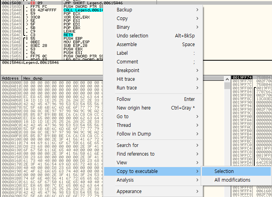
Task: Select dump row address 006BA150
Action: tap(11, 157)
